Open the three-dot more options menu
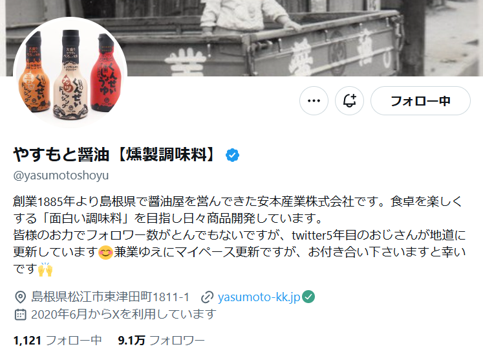The image size is (483, 351). click(314, 101)
